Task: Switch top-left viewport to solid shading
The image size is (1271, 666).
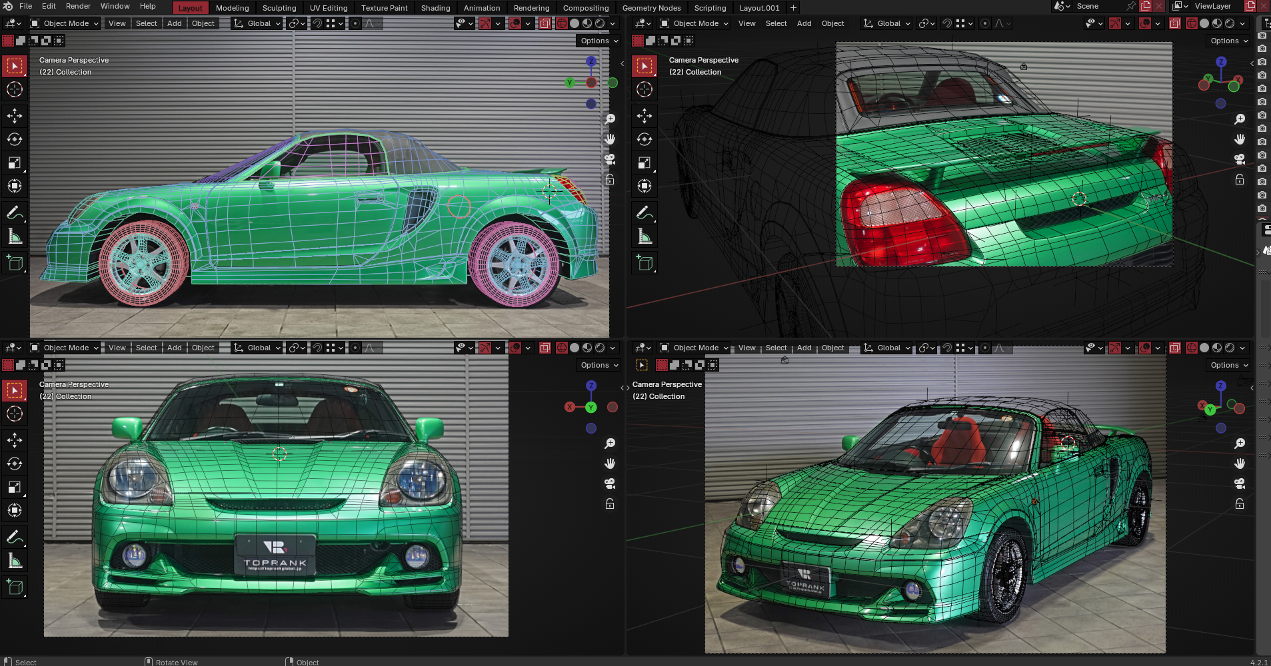Action: (575, 23)
